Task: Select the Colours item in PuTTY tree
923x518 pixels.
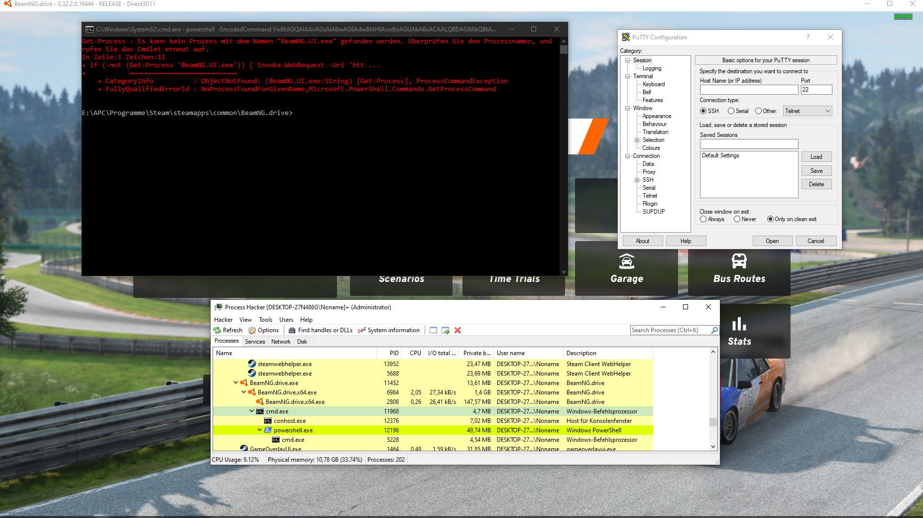Action: tap(651, 148)
